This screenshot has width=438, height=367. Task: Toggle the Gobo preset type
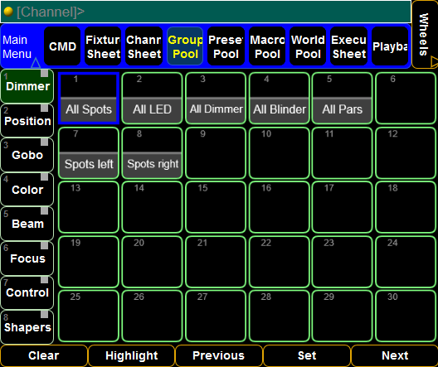27,155
